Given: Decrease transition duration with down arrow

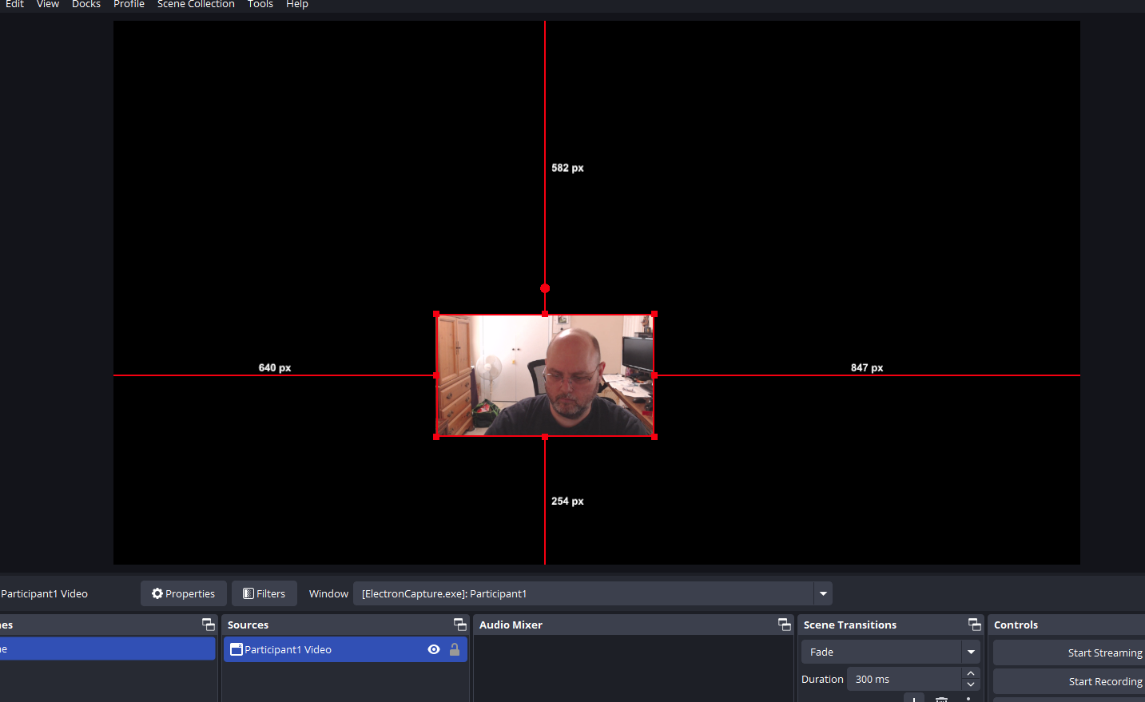Looking at the screenshot, I should pos(971,684).
